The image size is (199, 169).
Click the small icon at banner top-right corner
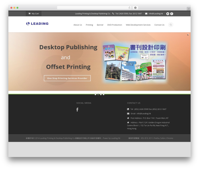pos(188,35)
